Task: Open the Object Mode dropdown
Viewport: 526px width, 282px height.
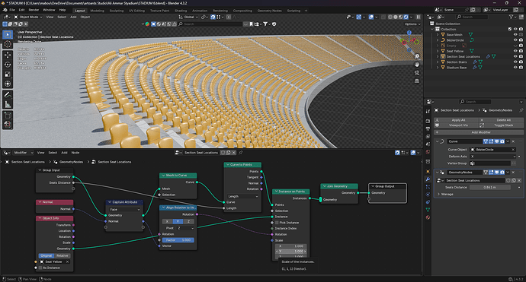Action: [28, 17]
